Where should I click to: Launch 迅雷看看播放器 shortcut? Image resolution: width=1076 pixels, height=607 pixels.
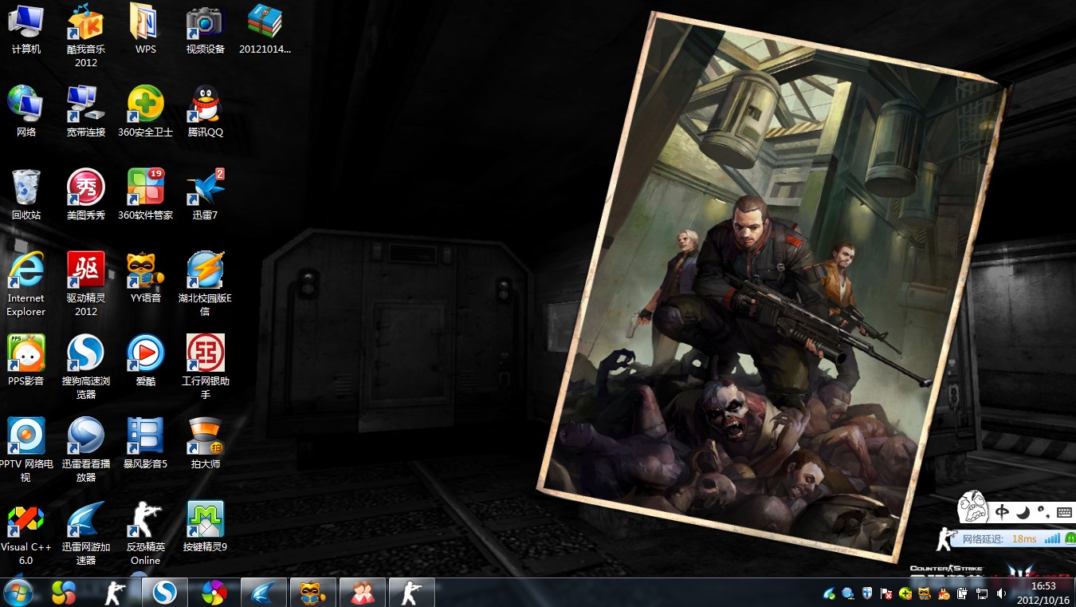click(86, 450)
